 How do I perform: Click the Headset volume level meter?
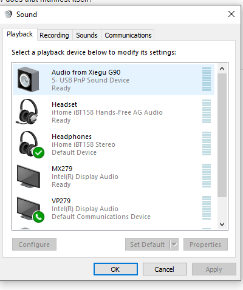click(x=207, y=111)
